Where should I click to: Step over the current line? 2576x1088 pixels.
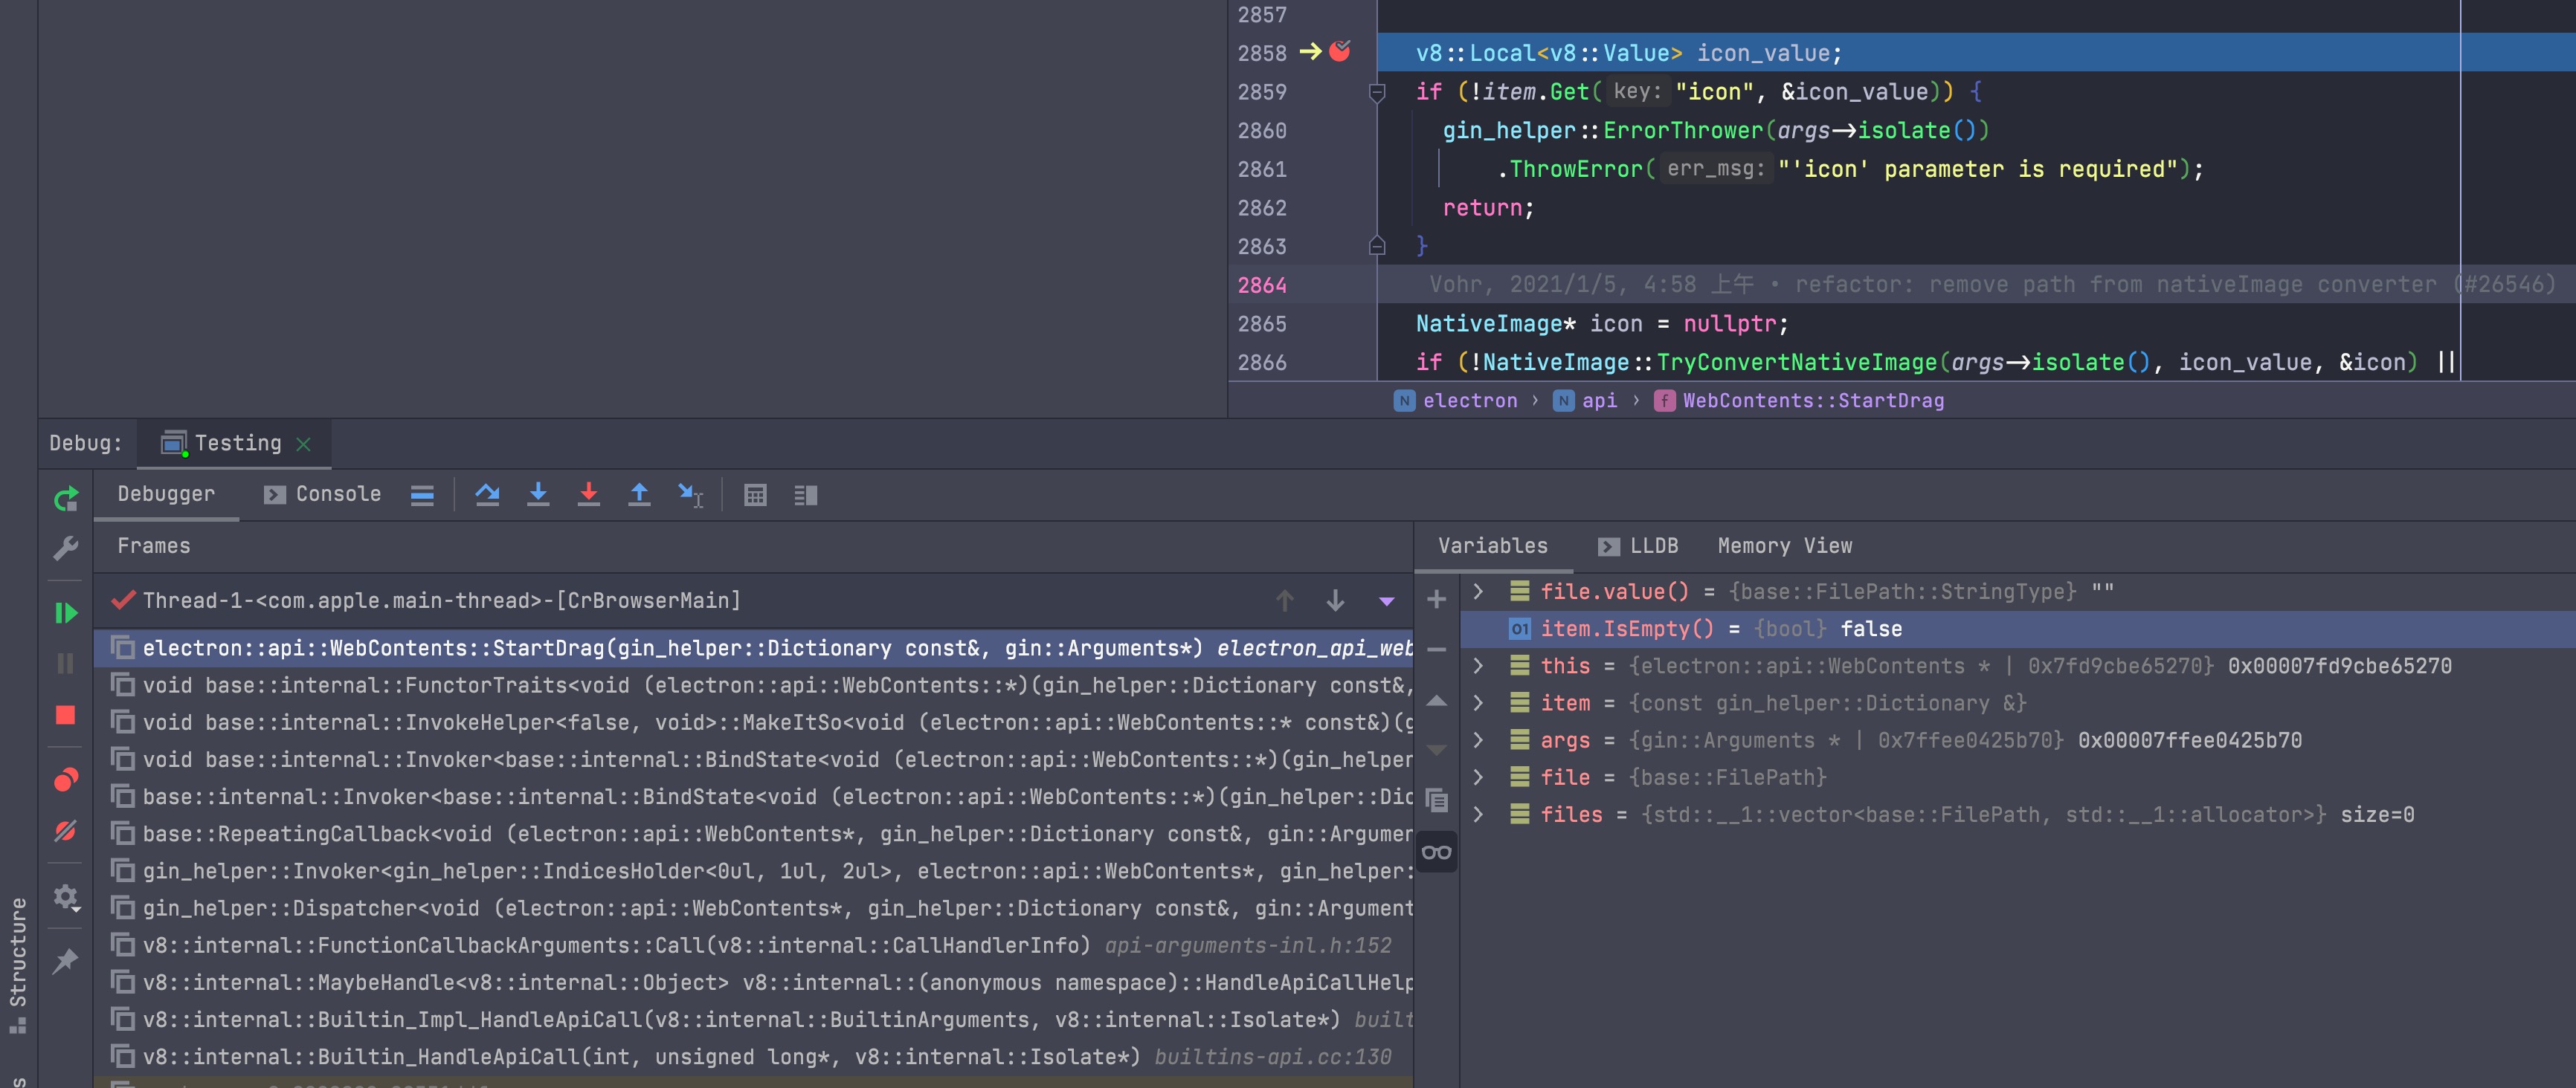click(487, 494)
